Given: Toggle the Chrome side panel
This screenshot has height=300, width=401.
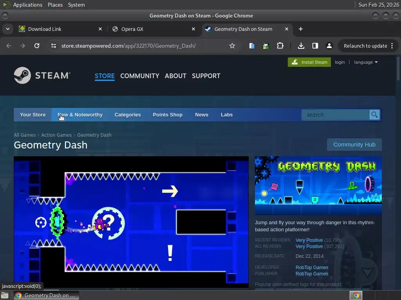Looking at the screenshot, I should click(315, 46).
